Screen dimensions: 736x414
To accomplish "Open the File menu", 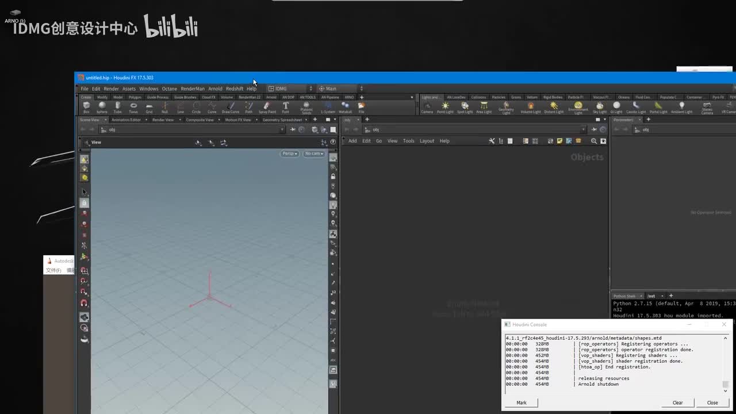I will tap(85, 89).
